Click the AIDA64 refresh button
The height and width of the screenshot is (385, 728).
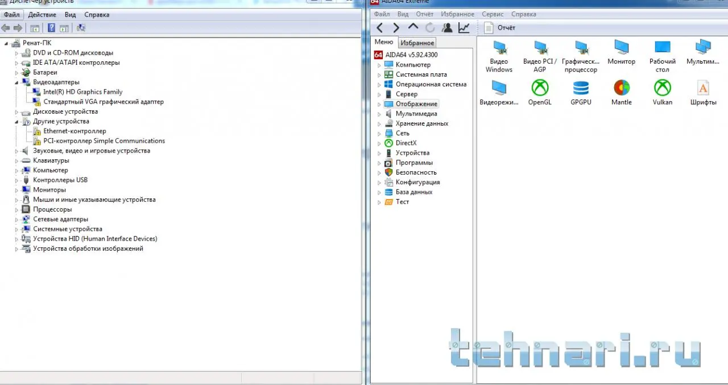[430, 27]
